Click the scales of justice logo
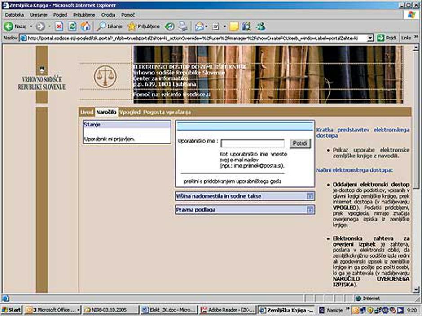The width and height of the screenshot is (422, 316). click(x=105, y=76)
